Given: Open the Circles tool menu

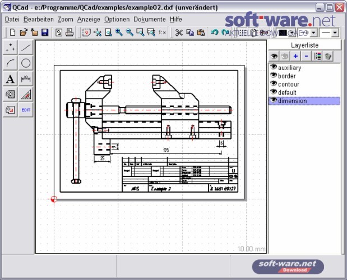Looking at the screenshot, I should [x=26, y=63].
